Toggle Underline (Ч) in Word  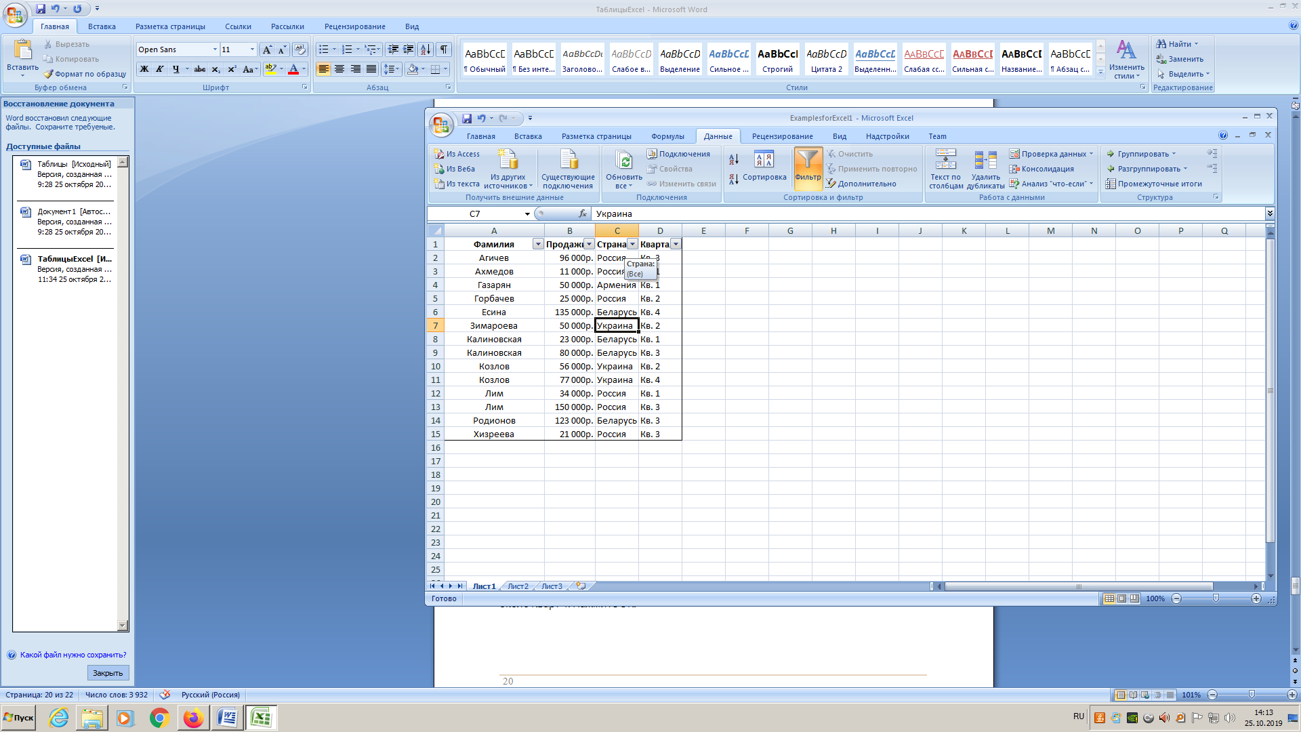click(176, 70)
